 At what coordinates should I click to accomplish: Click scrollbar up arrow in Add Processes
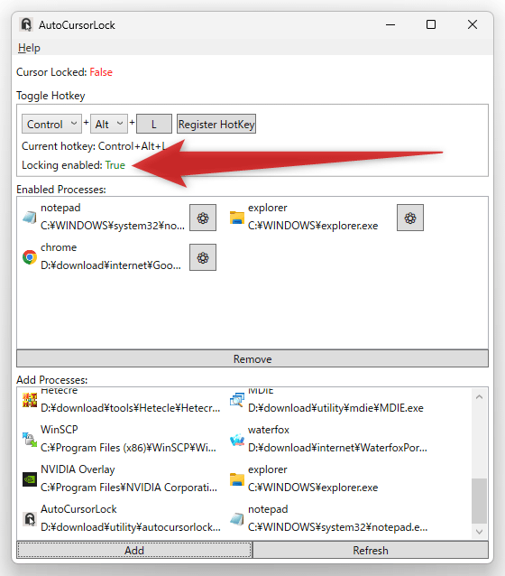[x=479, y=397]
